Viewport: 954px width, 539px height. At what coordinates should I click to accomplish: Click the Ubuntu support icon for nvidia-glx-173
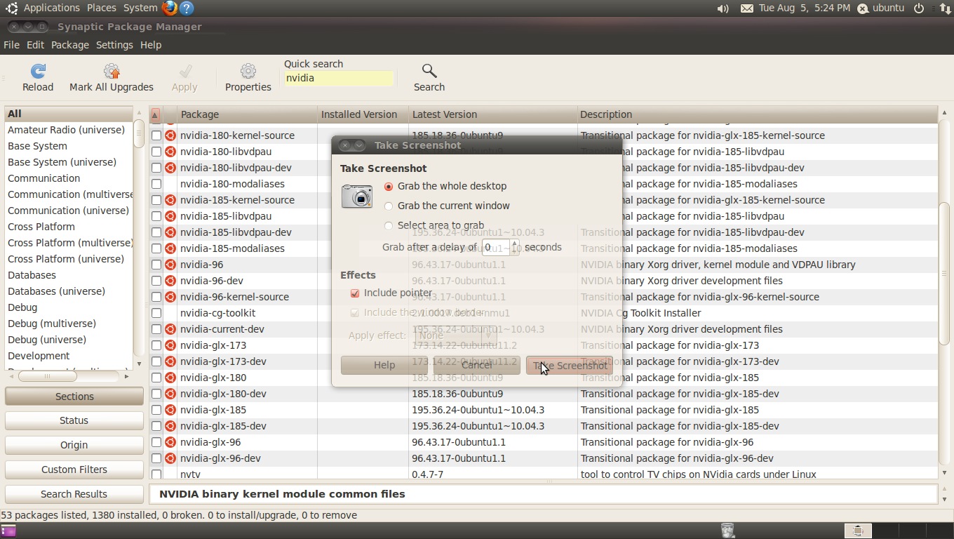(170, 345)
